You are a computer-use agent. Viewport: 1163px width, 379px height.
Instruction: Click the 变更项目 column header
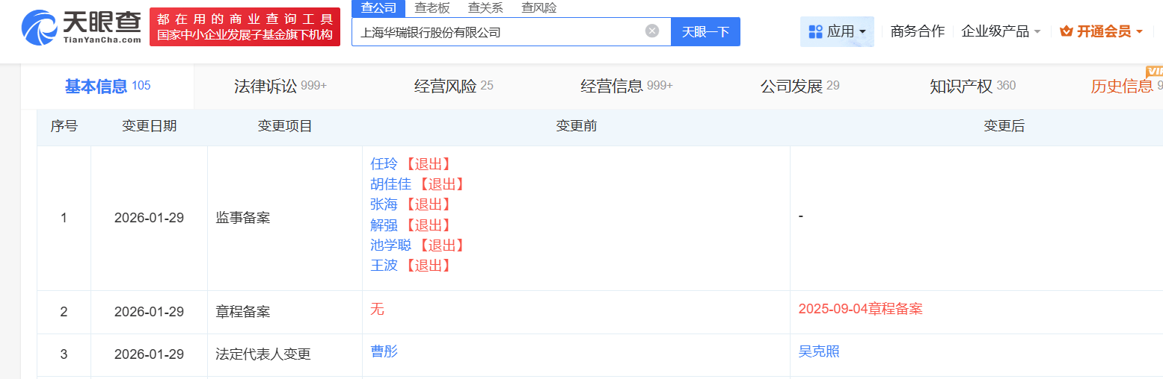285,126
